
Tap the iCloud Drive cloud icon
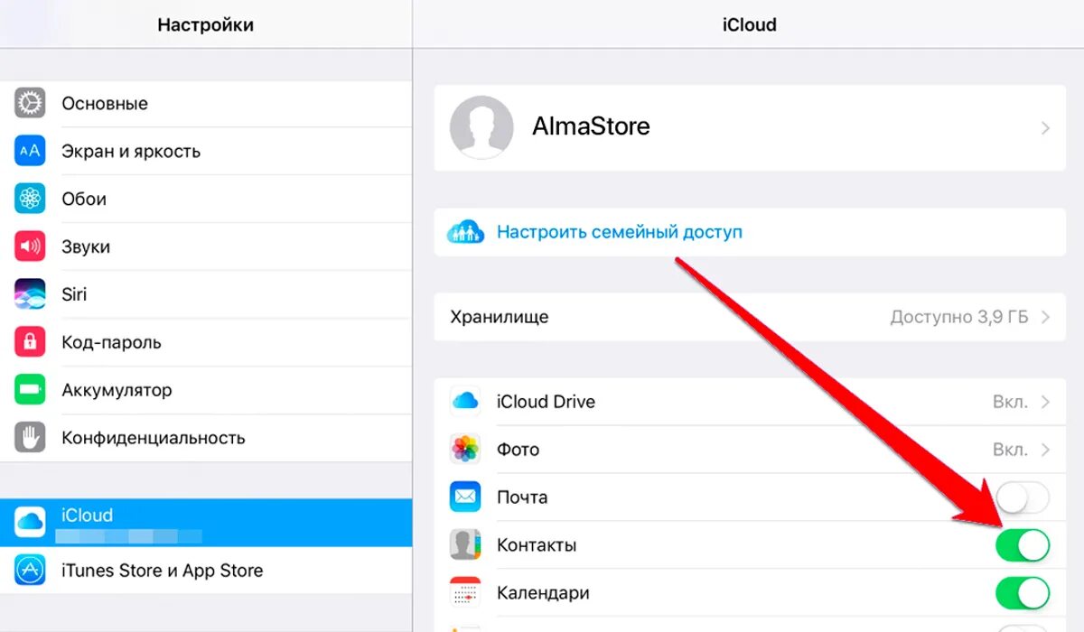click(x=465, y=402)
